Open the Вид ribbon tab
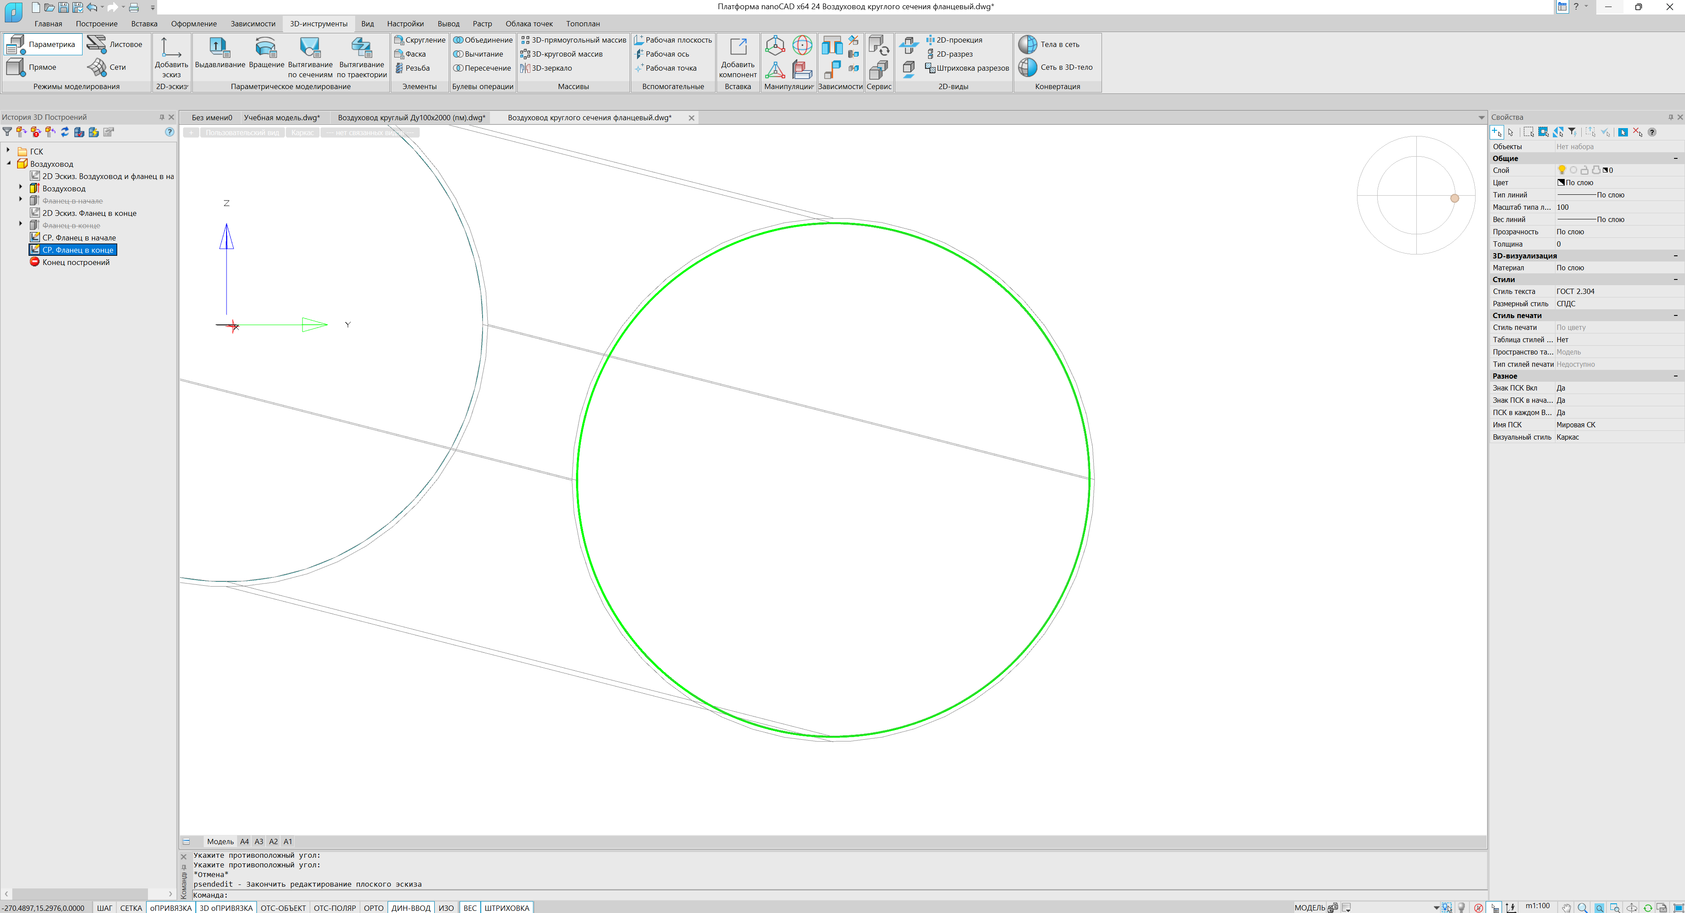 (x=367, y=24)
